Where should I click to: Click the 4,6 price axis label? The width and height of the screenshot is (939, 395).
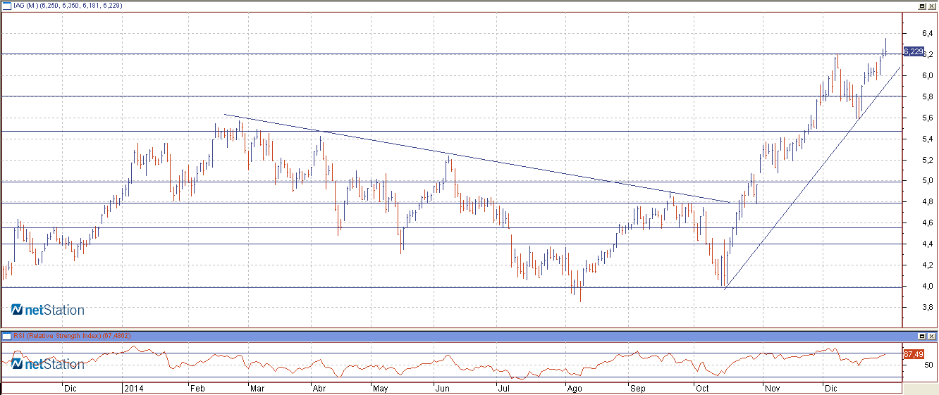(x=928, y=223)
